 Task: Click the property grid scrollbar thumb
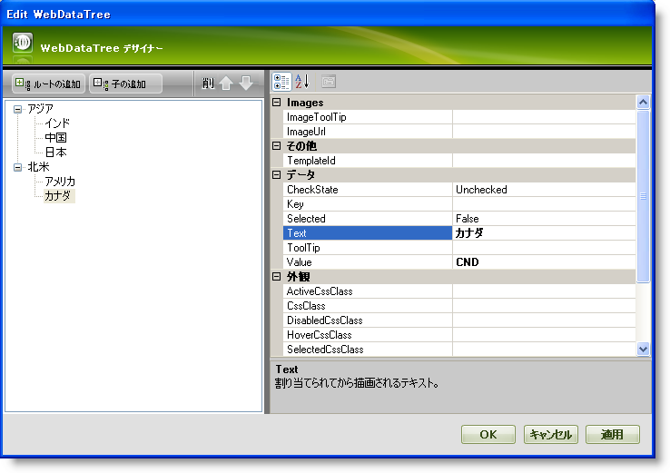click(643, 196)
